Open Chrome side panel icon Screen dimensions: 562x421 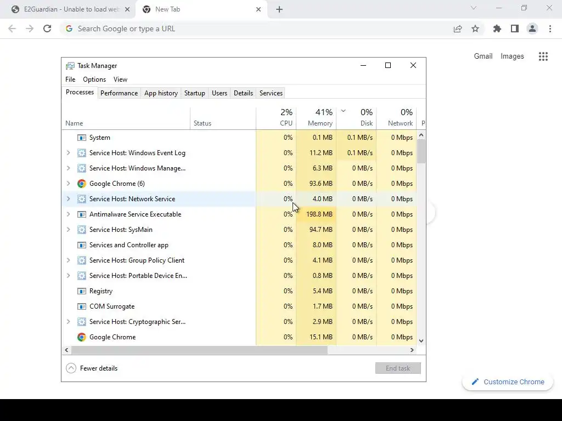coord(515,29)
